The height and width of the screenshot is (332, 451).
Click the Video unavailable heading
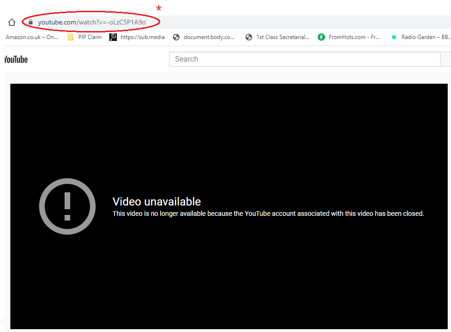coord(156,202)
